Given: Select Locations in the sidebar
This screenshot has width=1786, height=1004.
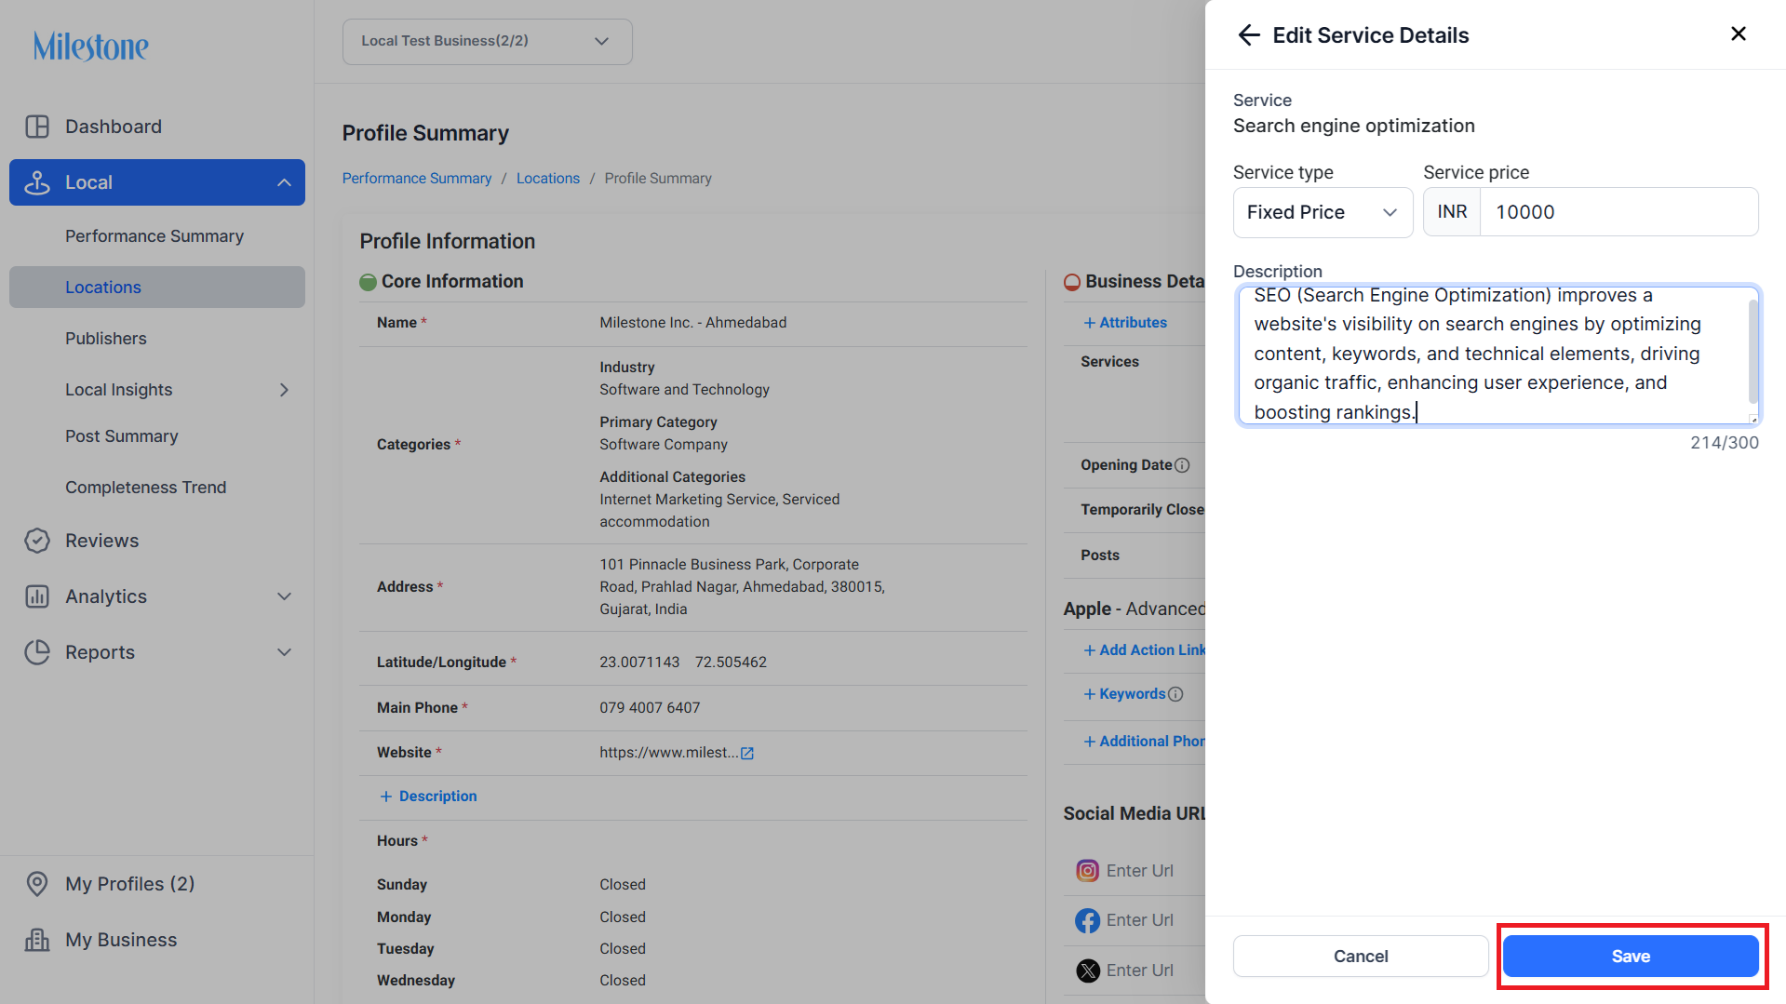Looking at the screenshot, I should pos(157,288).
